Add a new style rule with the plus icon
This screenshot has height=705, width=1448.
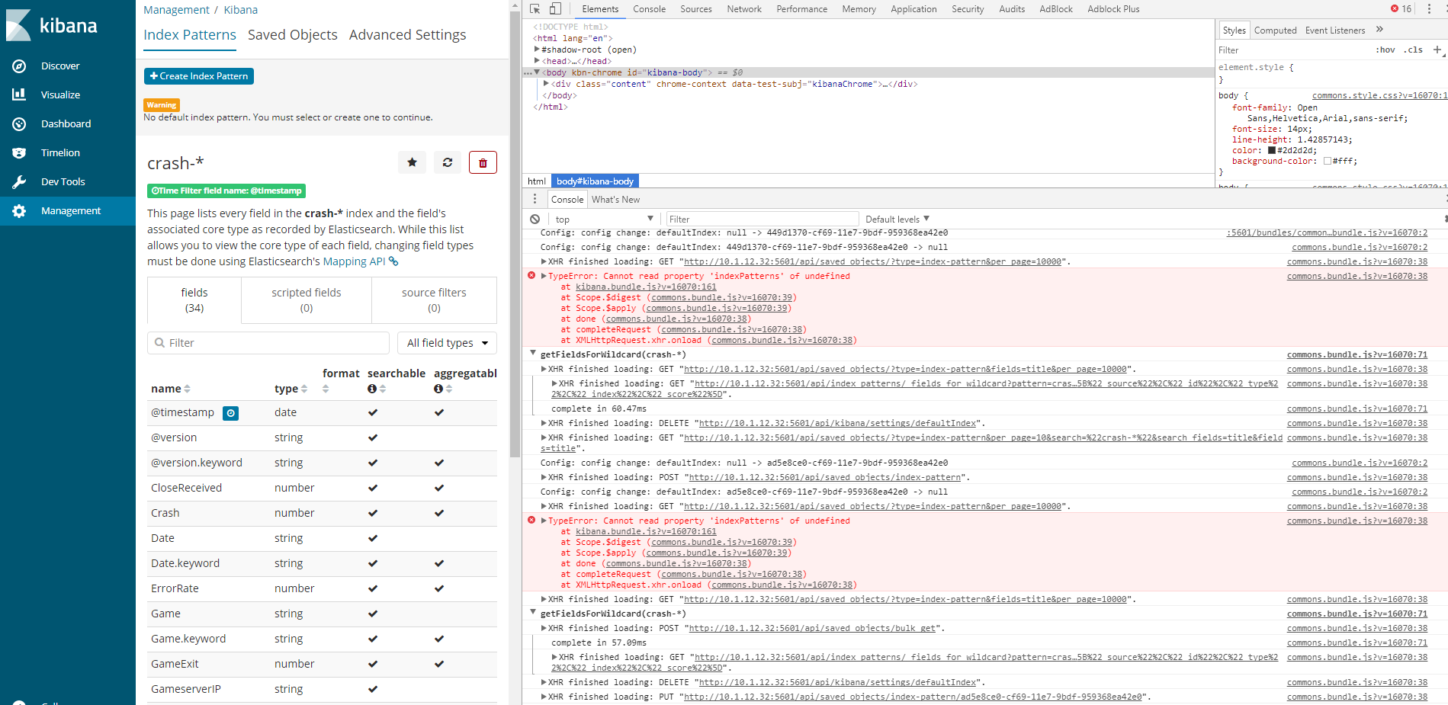pos(1437,50)
